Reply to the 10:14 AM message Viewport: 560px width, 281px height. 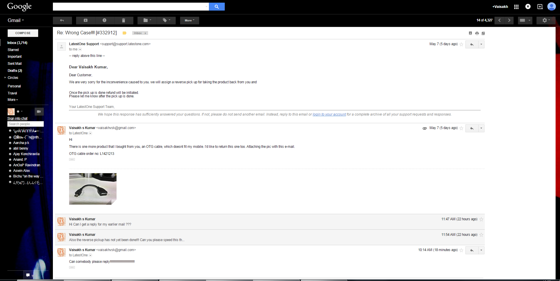(472, 250)
